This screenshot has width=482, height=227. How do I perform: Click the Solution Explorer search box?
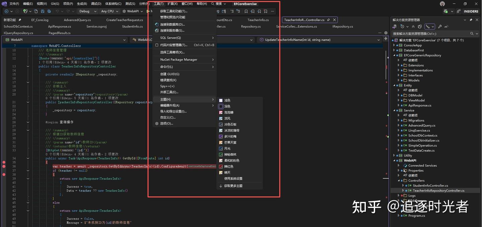click(428, 33)
